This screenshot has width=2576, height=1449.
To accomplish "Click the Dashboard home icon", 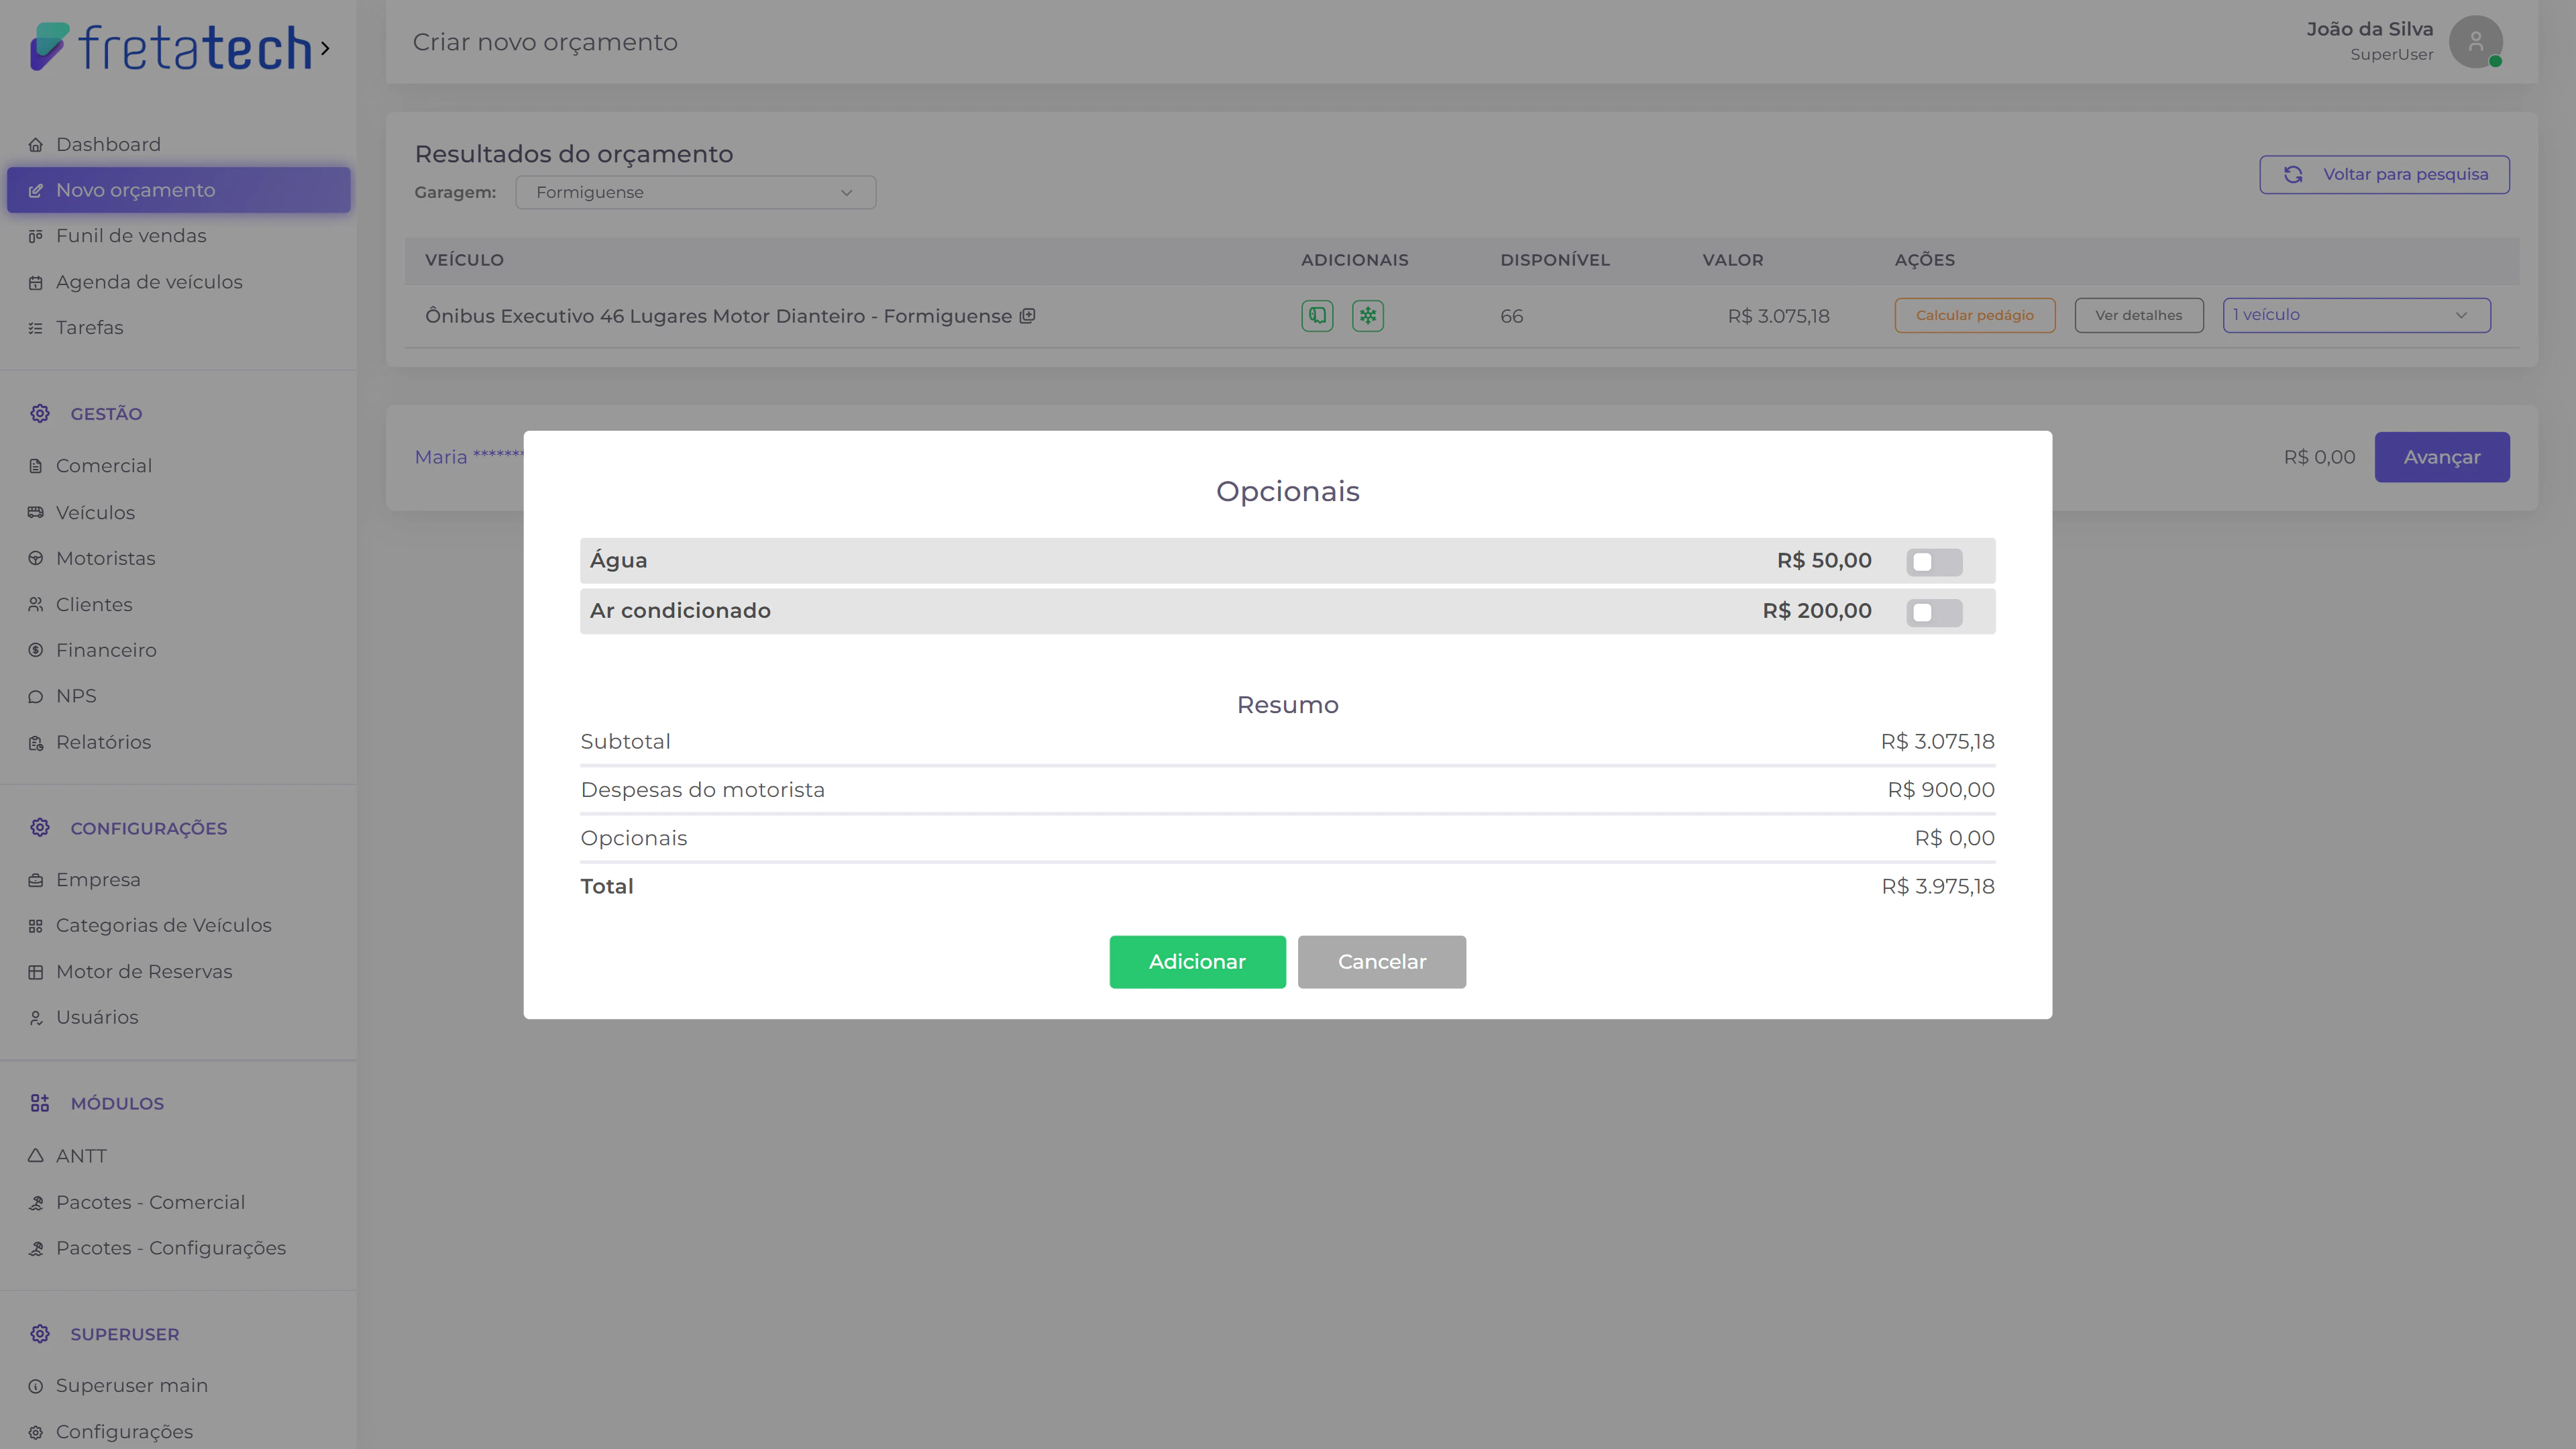I will 36,145.
